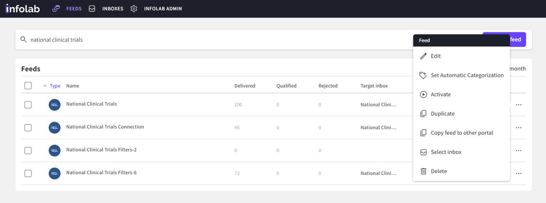Click target inbox of Filters-6 row
This screenshot has width=546, height=203.
(378, 173)
